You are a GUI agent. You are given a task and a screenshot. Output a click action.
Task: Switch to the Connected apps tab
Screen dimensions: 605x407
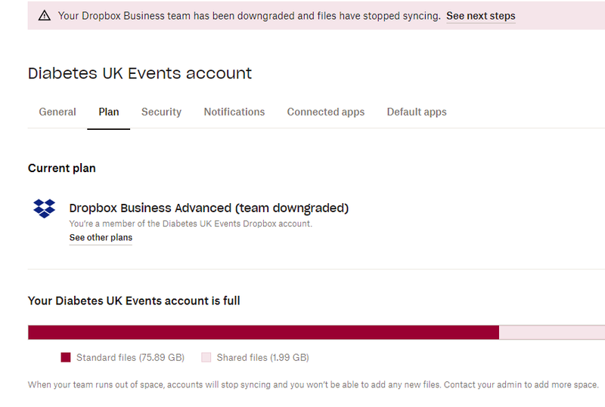[326, 112]
